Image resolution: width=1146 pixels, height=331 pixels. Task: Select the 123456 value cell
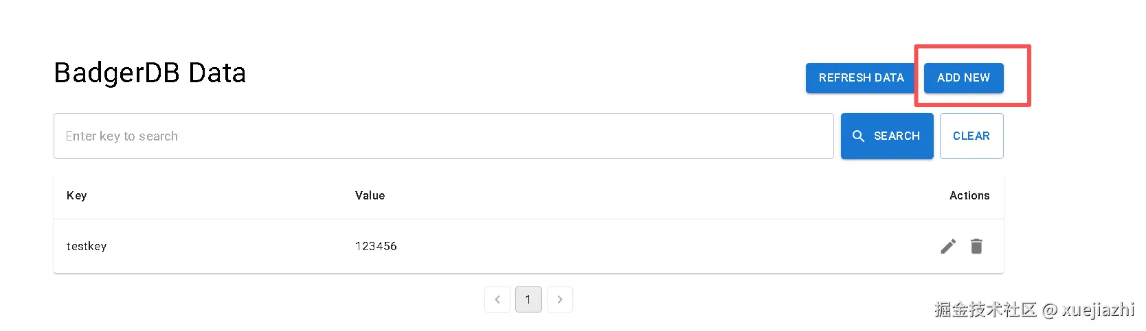[376, 247]
